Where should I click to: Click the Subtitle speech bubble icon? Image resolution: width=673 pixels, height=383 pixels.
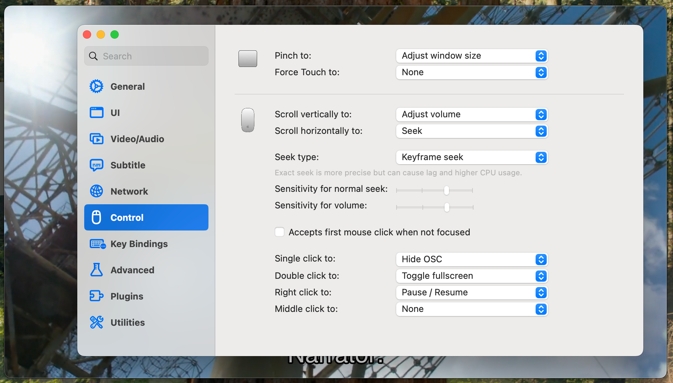pos(97,165)
